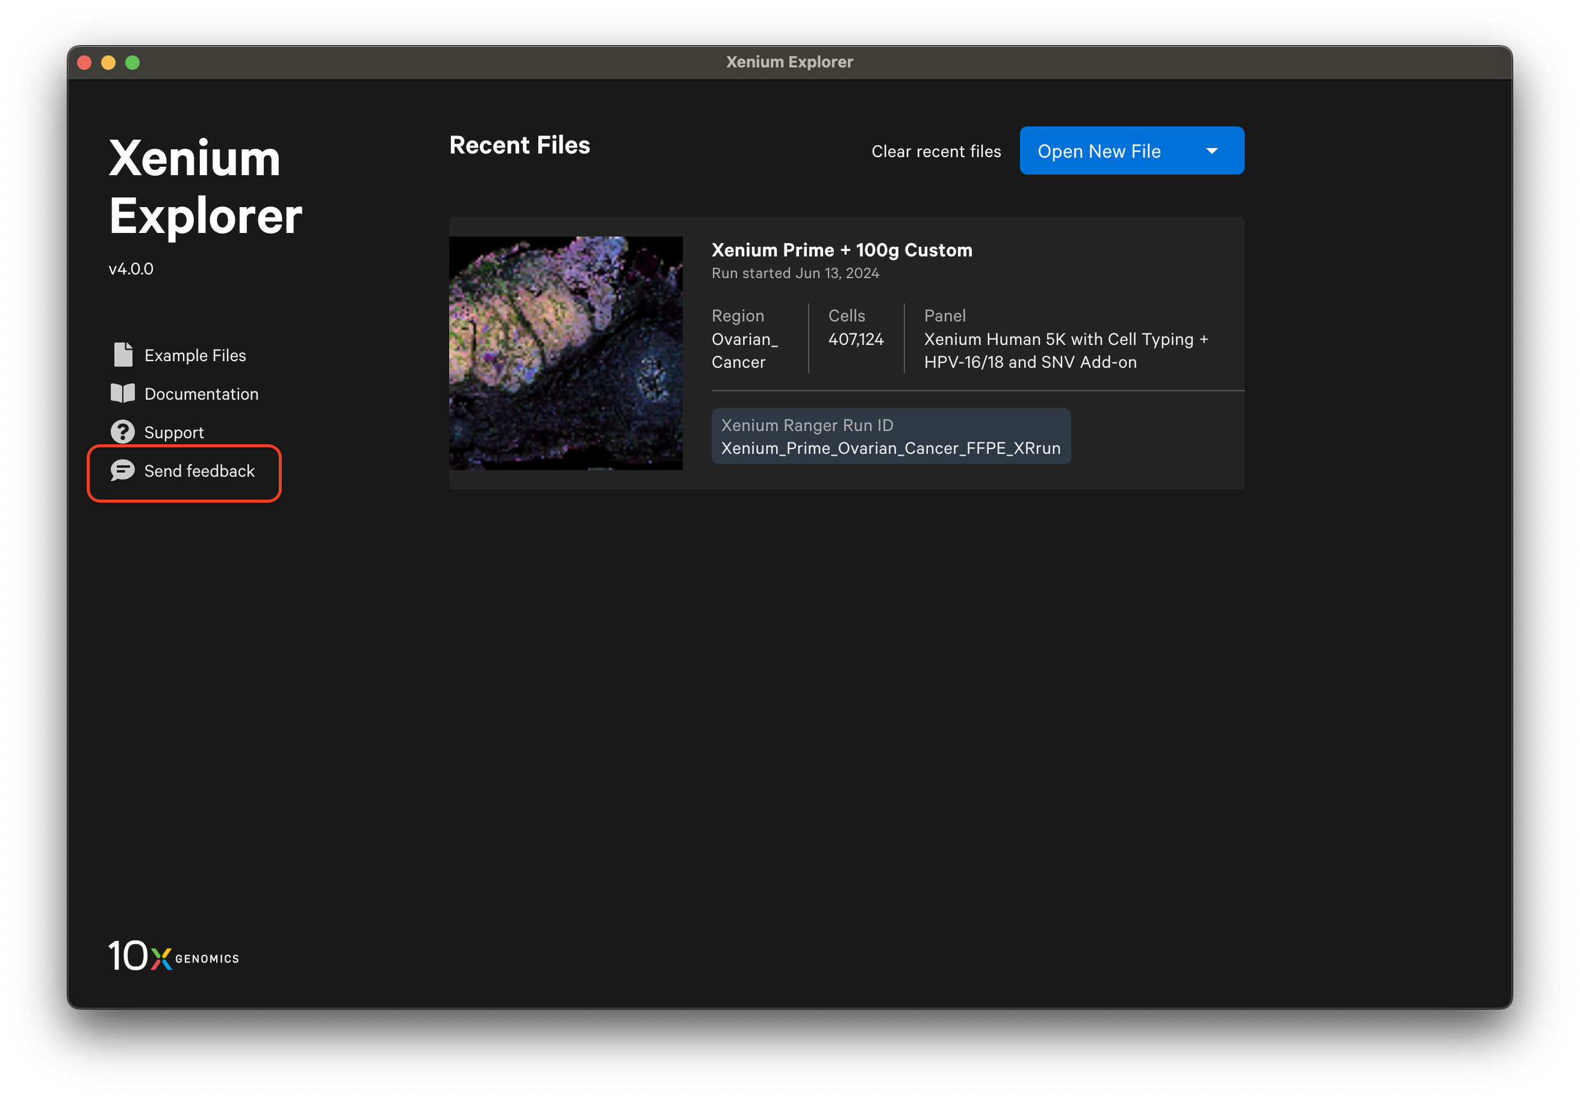Screen dimensions: 1580x1098
Task: Open the Ovarian Cancer tissue thumbnail
Action: (565, 353)
